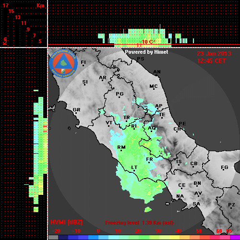240x240 pixels.
Task: Click the '40' dBZ scale value
Action: 178,231
